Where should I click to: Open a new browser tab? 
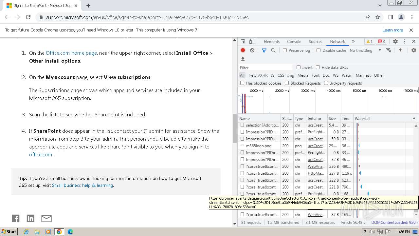click(88, 6)
